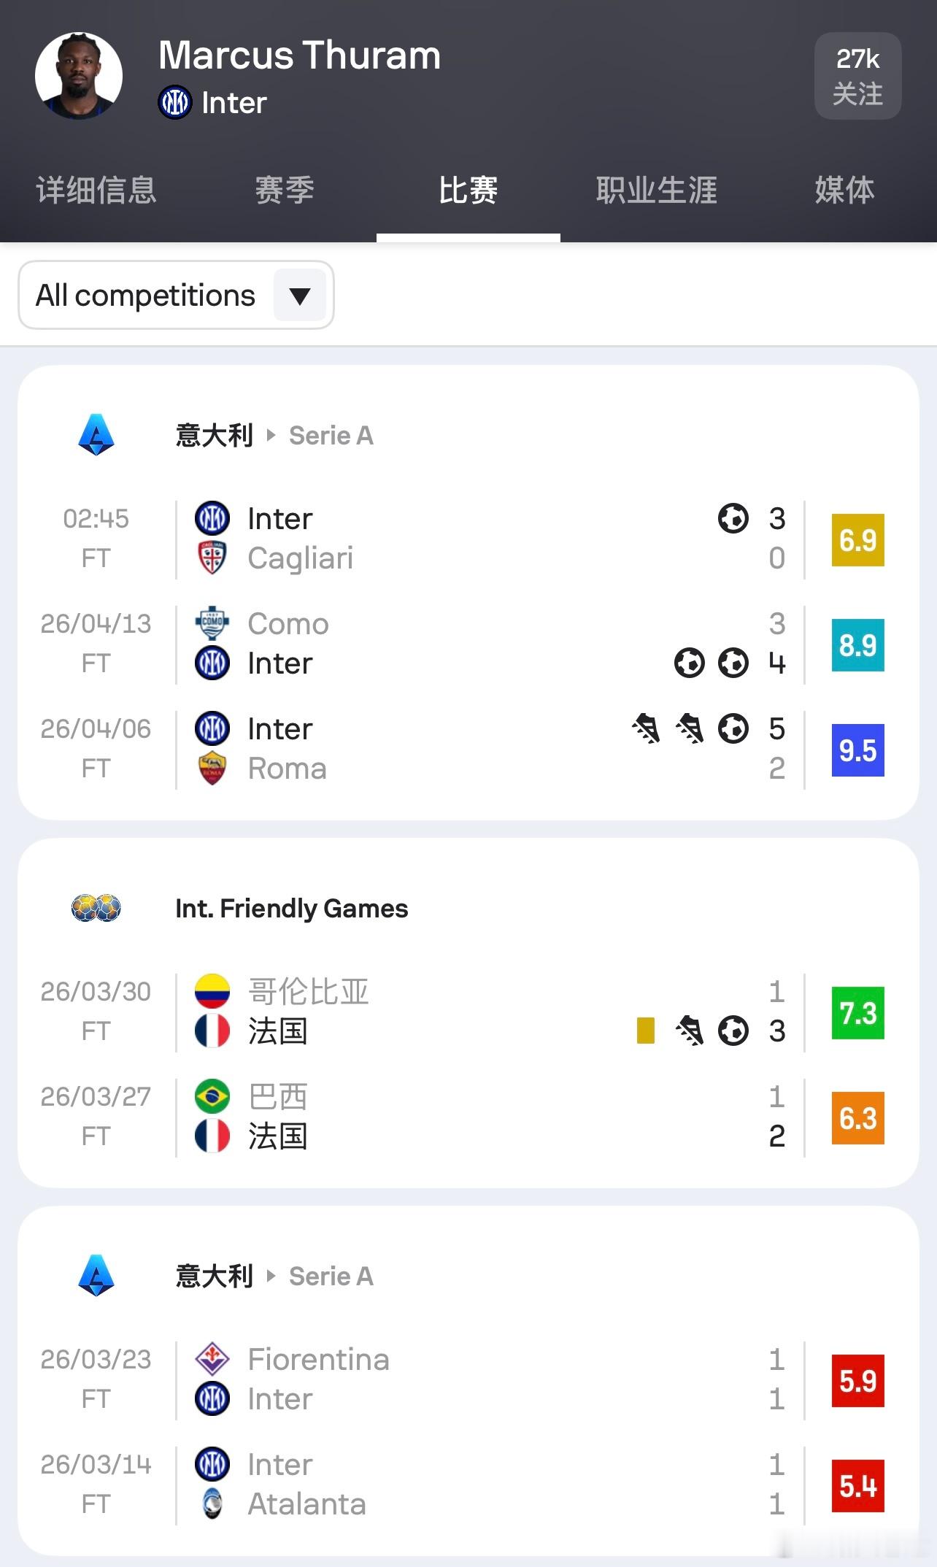Select the 职业生涯 tab

point(656,190)
